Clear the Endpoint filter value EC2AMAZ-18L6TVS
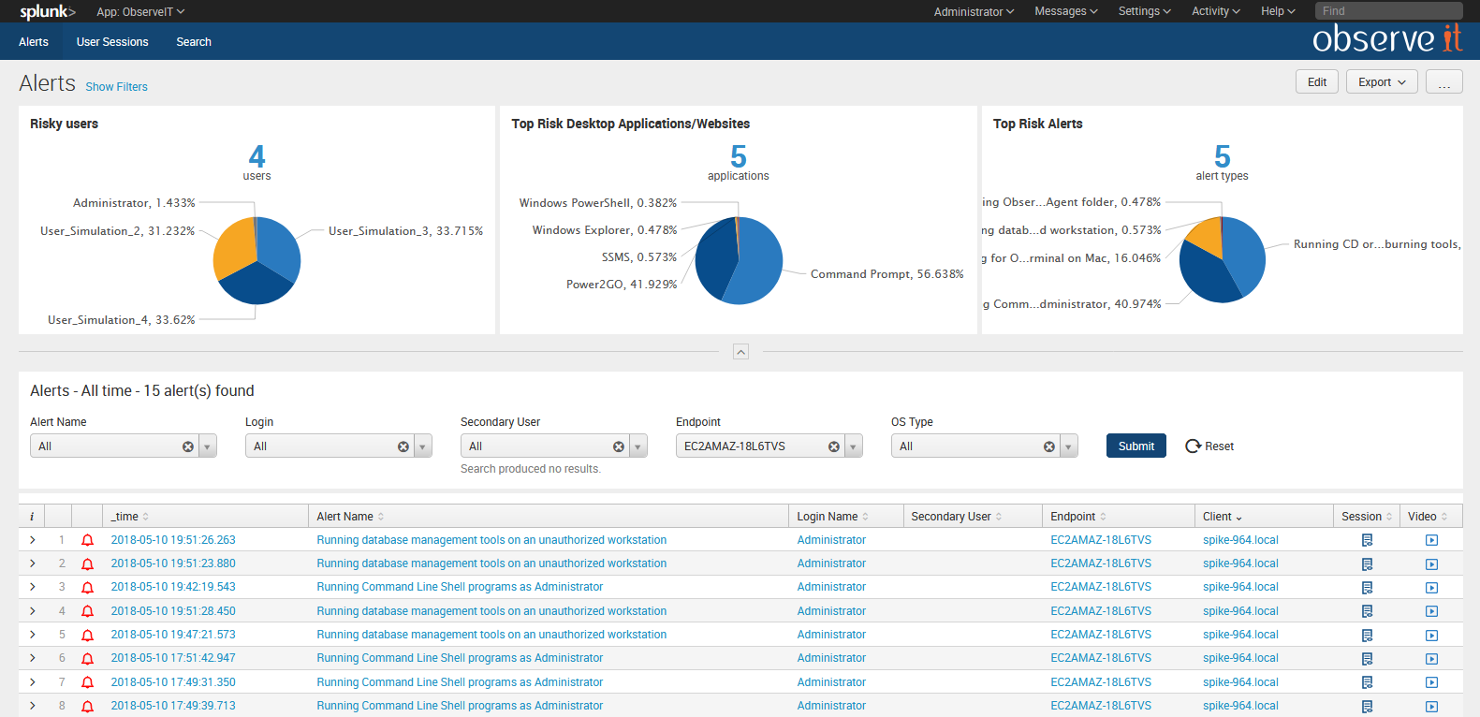The image size is (1480, 717). [833, 446]
